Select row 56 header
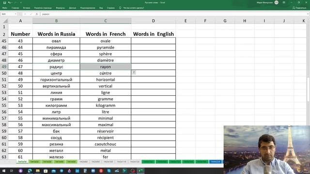This screenshot has height=174, width=310. 4,112
